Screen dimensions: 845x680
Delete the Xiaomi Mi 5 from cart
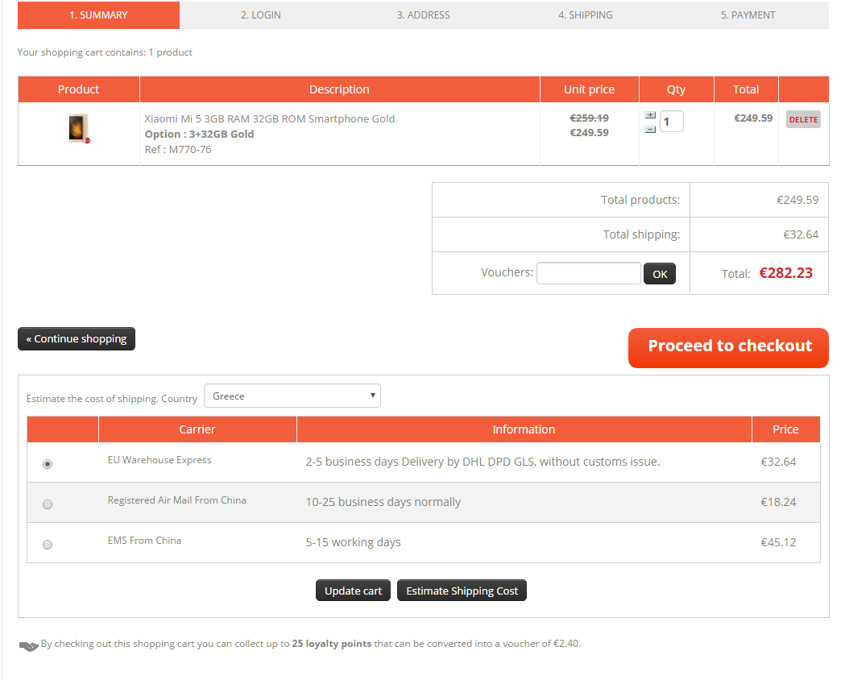(x=803, y=119)
